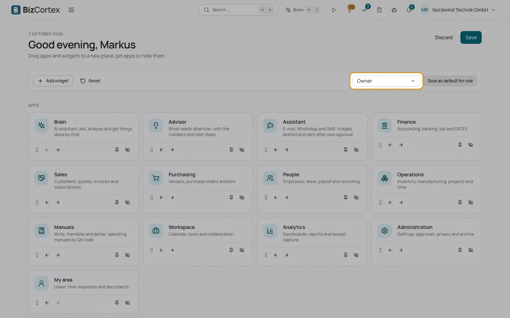Image resolution: width=510 pixels, height=318 pixels.
Task: Focus the Search input field
Action: 239,10
